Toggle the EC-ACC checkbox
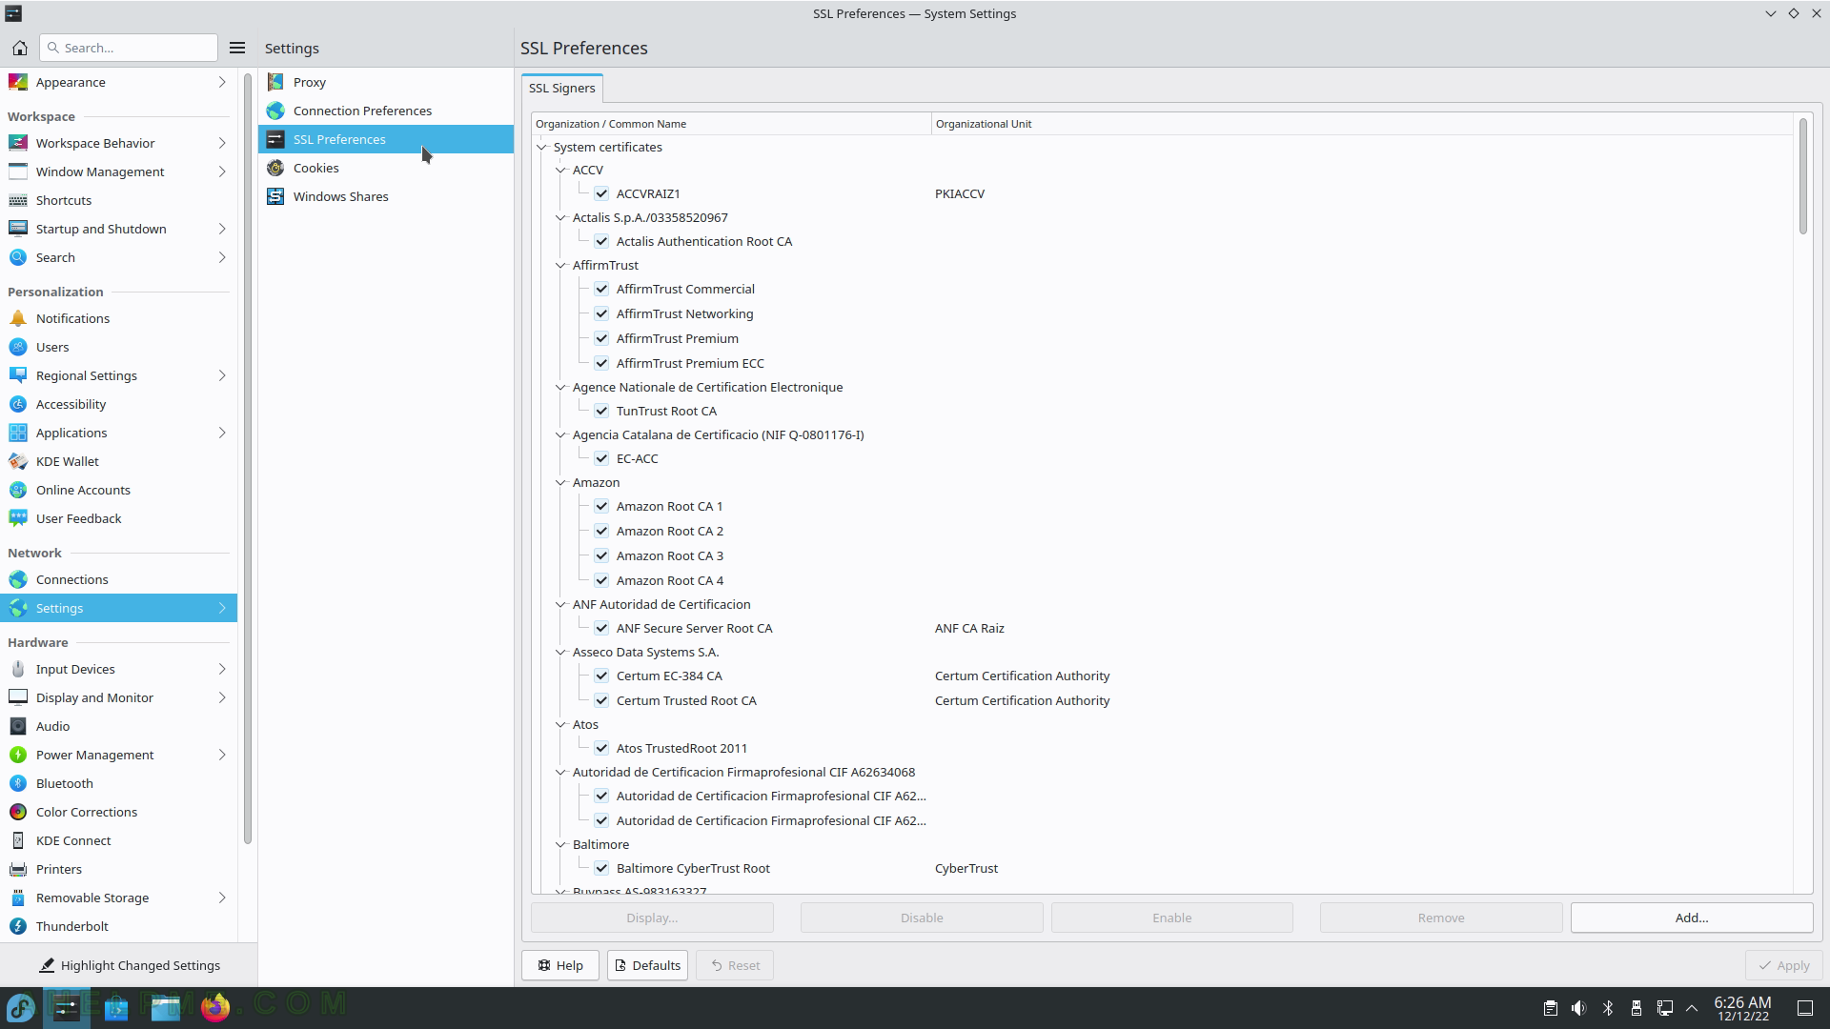This screenshot has height=1029, width=1830. click(x=601, y=458)
